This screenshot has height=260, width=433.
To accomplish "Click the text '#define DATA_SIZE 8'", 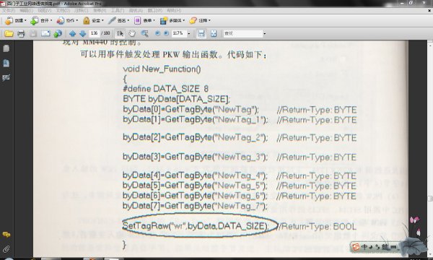I will coord(165,89).
